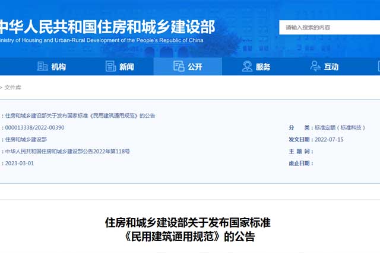Click the text 公告2022年第118号
380x253 pixels.
click(106, 152)
